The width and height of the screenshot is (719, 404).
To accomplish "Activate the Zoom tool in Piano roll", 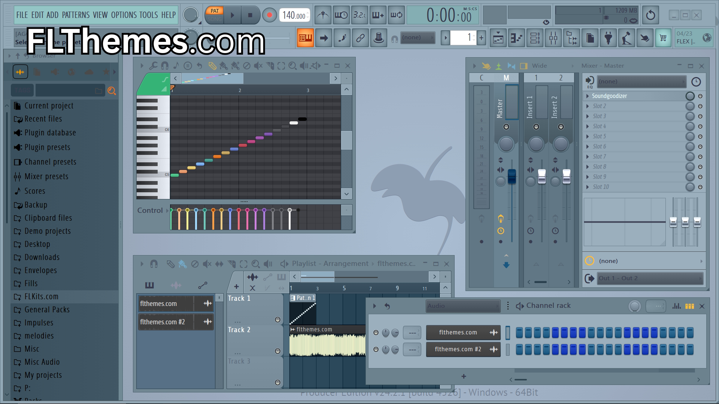I will pos(292,66).
